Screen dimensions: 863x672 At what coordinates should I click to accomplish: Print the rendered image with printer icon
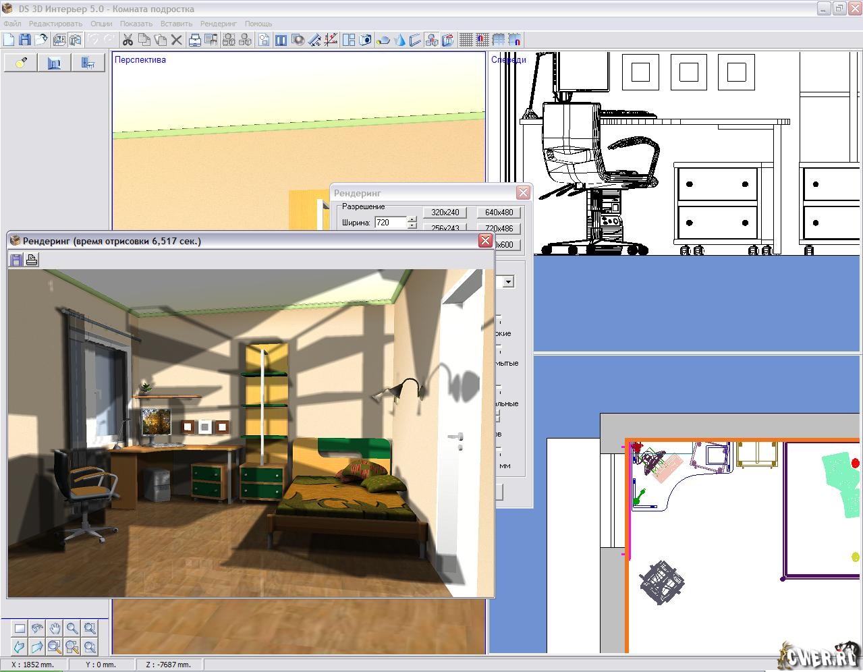click(x=31, y=259)
